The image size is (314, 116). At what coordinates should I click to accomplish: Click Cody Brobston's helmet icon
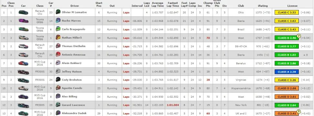click(x=58, y=79)
